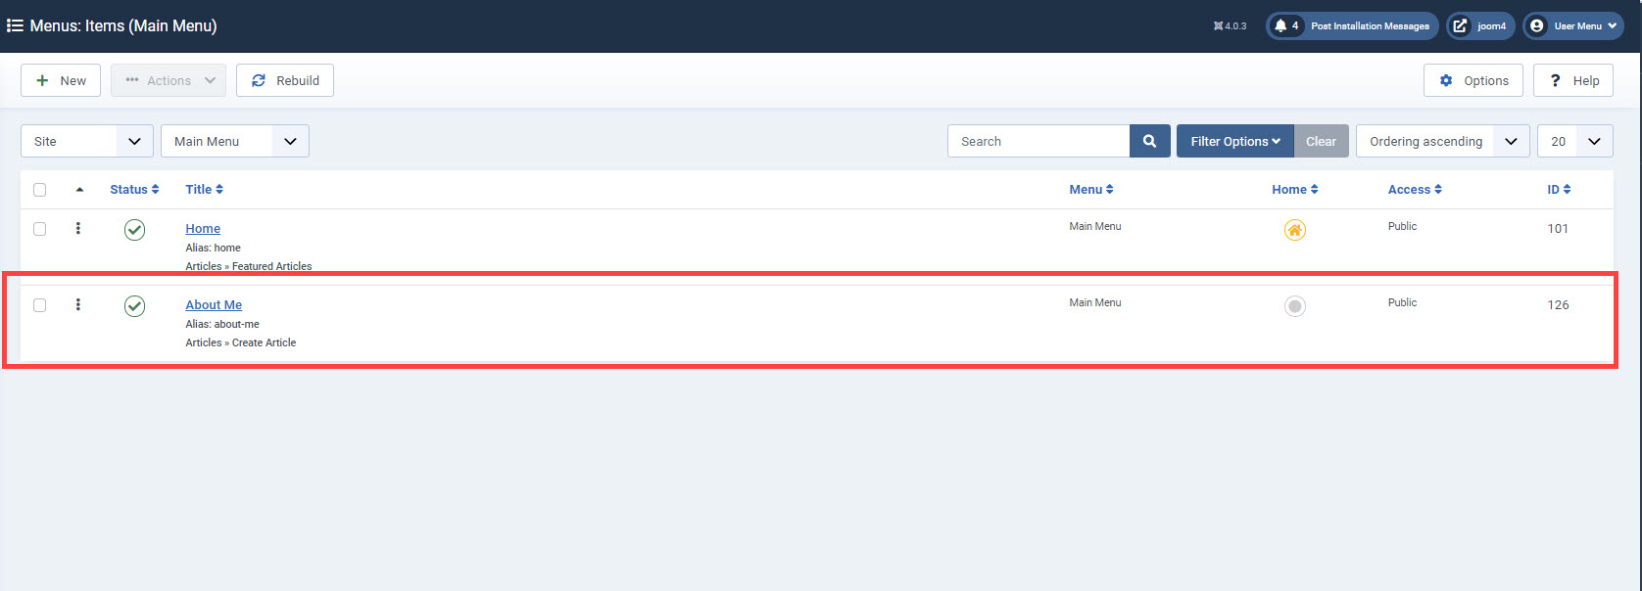The width and height of the screenshot is (1642, 591).
Task: Click the magnifying glass search icon
Action: (x=1149, y=141)
